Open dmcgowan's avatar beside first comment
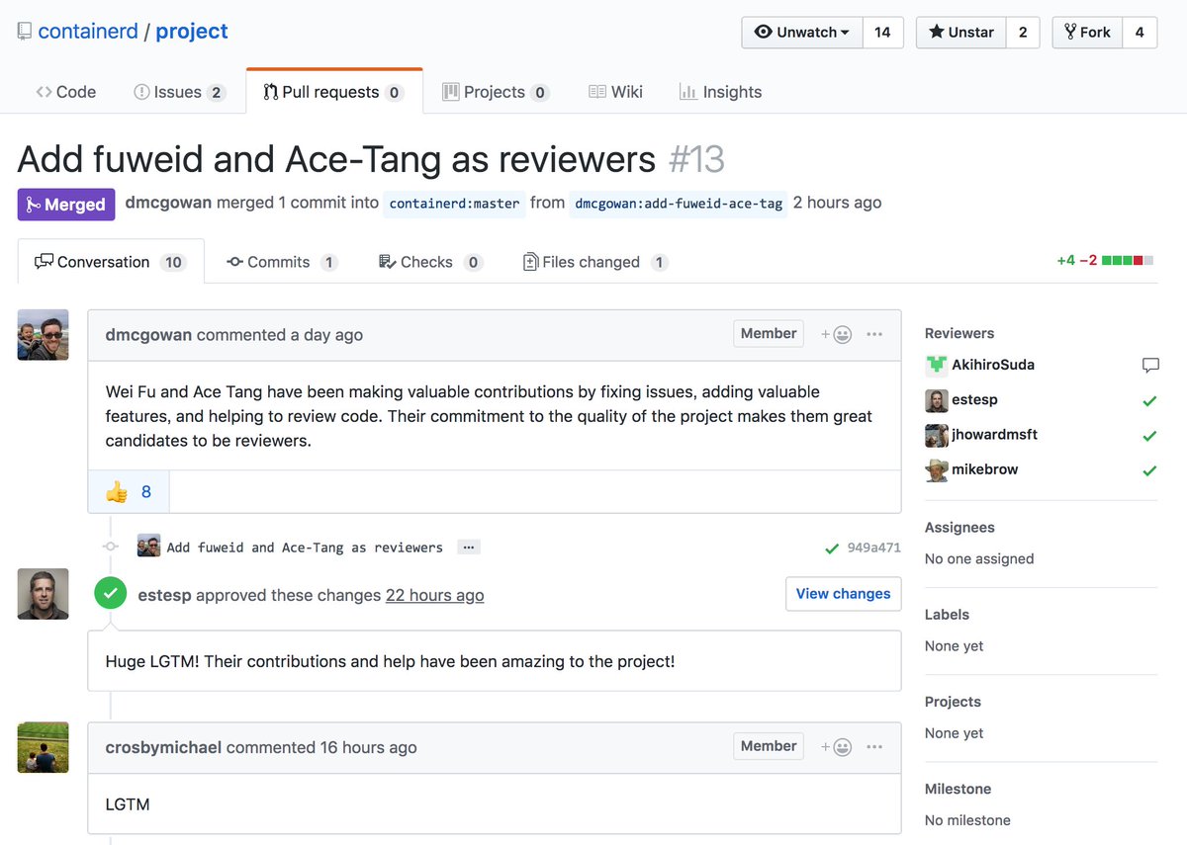Screen dimensions: 1187x845 click(x=44, y=334)
